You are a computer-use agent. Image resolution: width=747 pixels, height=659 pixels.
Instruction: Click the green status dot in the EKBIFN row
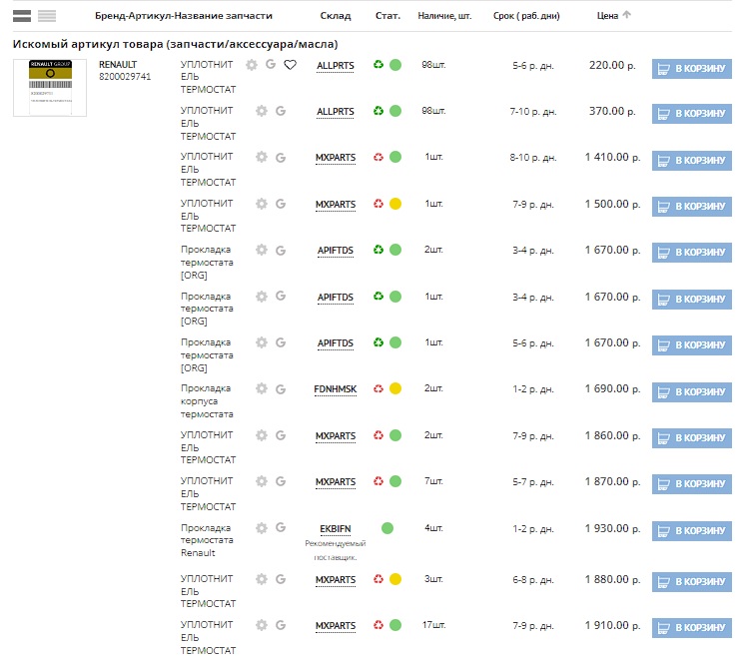(387, 528)
